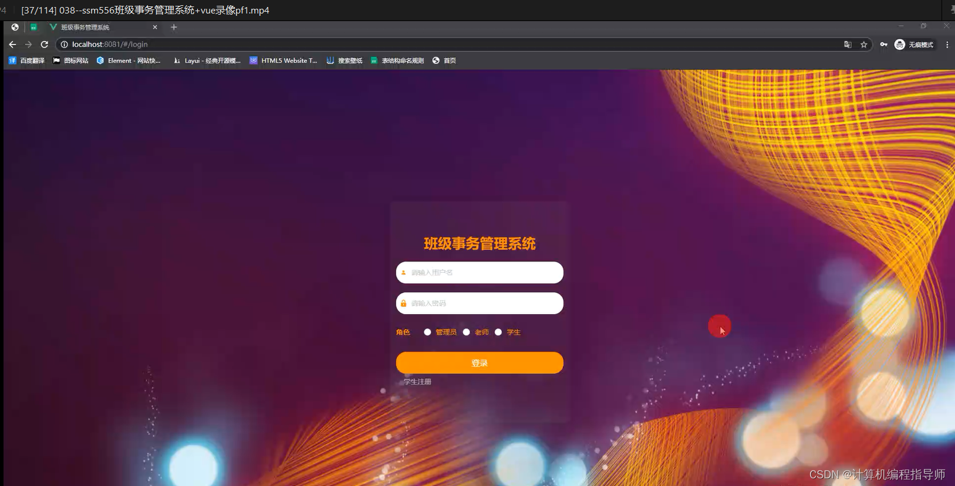This screenshot has width=955, height=486.
Task: Open the browser three-dot menu
Action: (x=947, y=45)
